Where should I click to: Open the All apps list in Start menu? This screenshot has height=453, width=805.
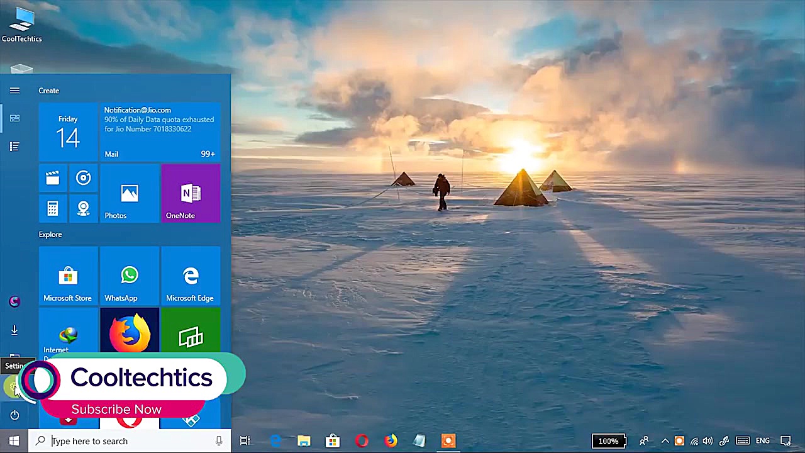point(14,147)
